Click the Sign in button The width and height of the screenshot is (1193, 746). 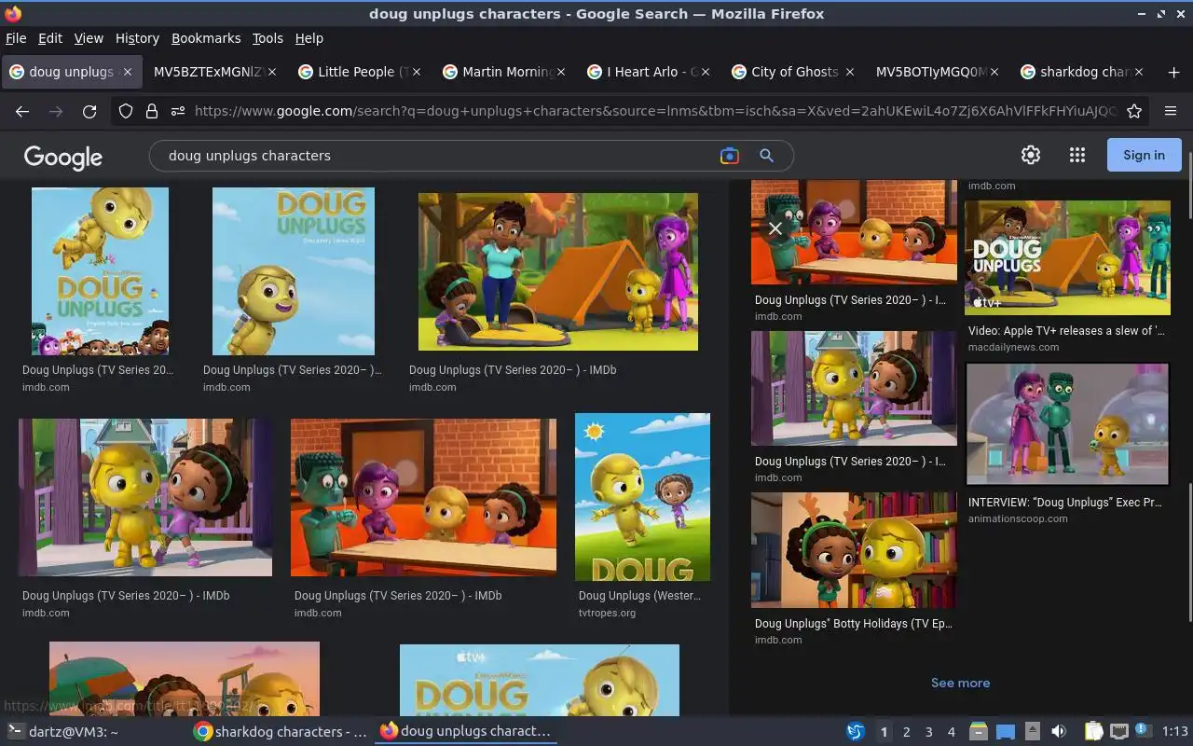pos(1144,155)
